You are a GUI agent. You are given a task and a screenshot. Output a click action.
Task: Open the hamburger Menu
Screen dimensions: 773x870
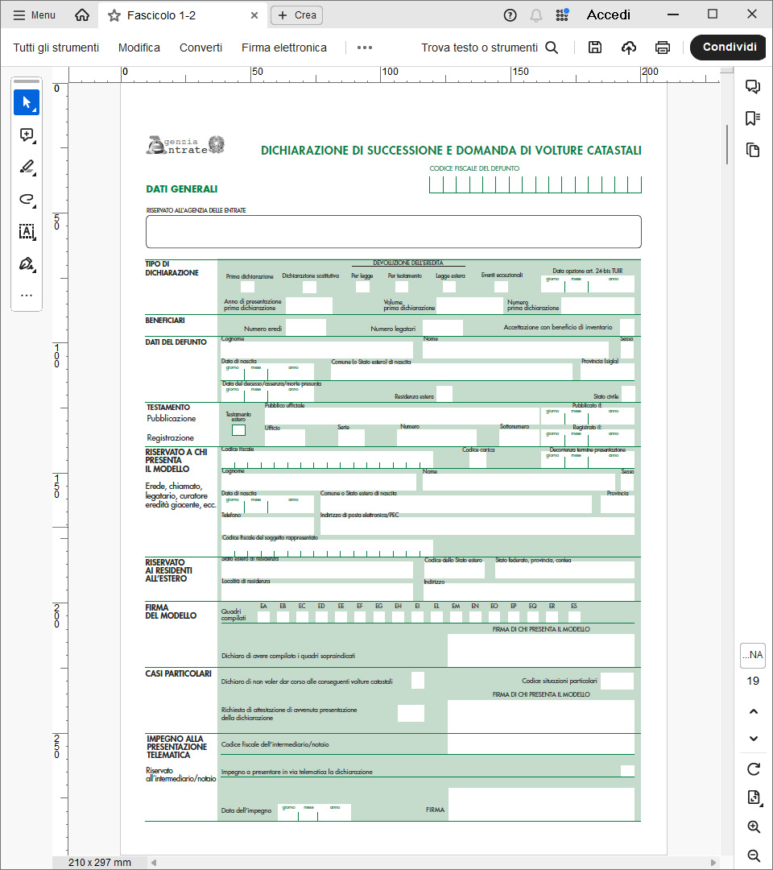[x=35, y=15]
